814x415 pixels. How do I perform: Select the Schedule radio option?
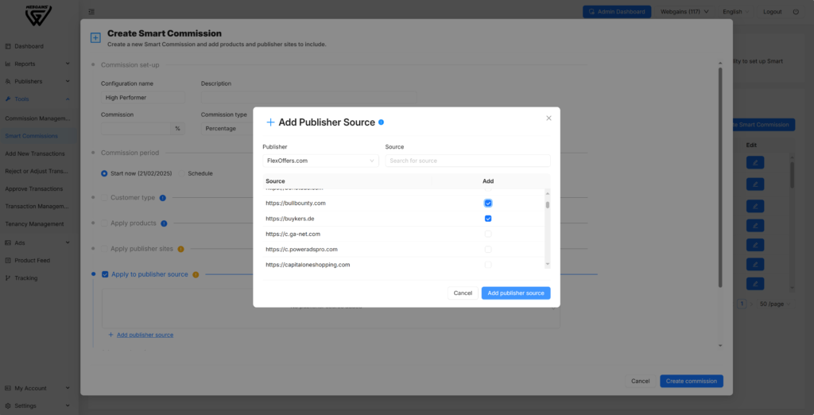pyautogui.click(x=182, y=173)
